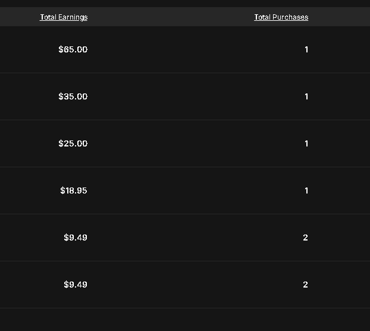Select the table row earning $65.00
The width and height of the screenshot is (370, 331).
tap(184, 49)
